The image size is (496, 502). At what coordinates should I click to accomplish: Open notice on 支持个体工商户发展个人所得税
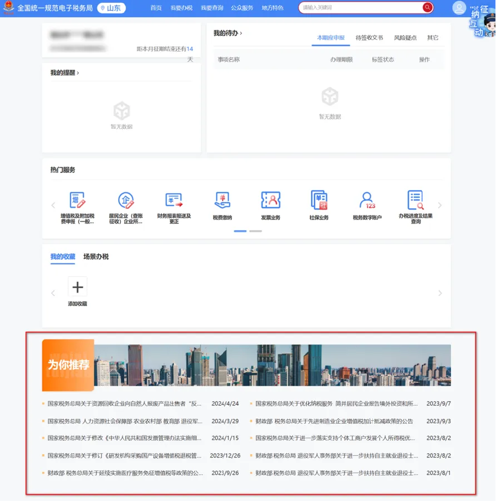[335, 438]
